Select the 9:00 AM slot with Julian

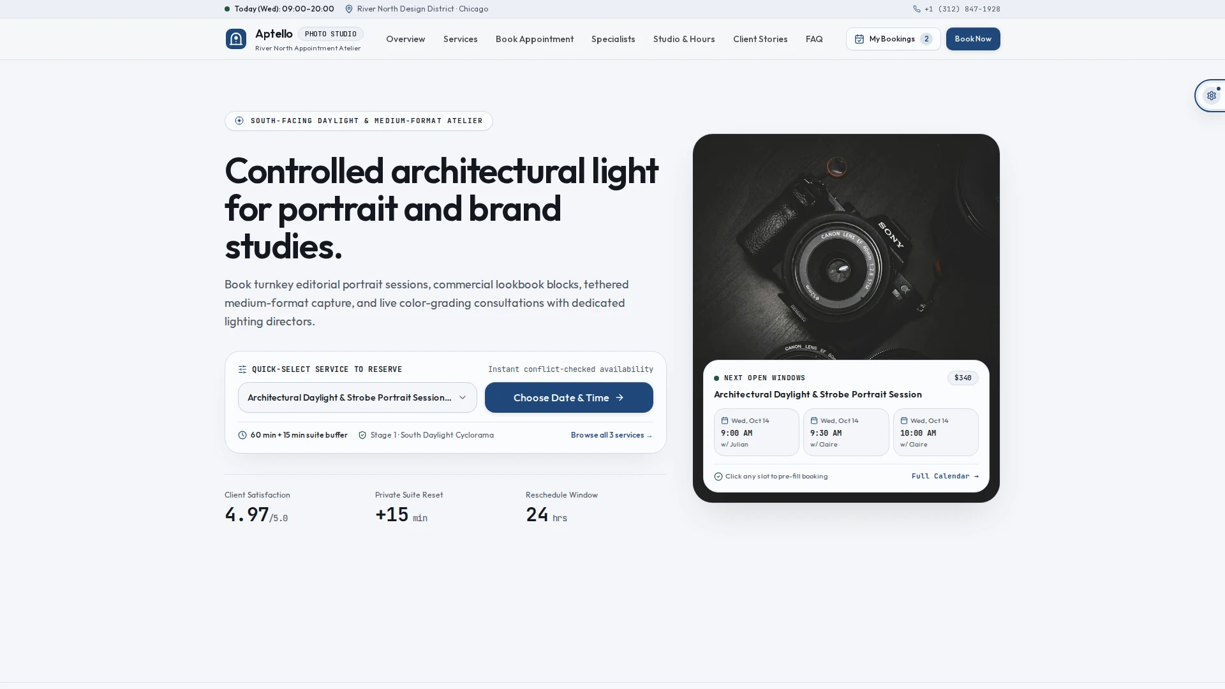757,432
